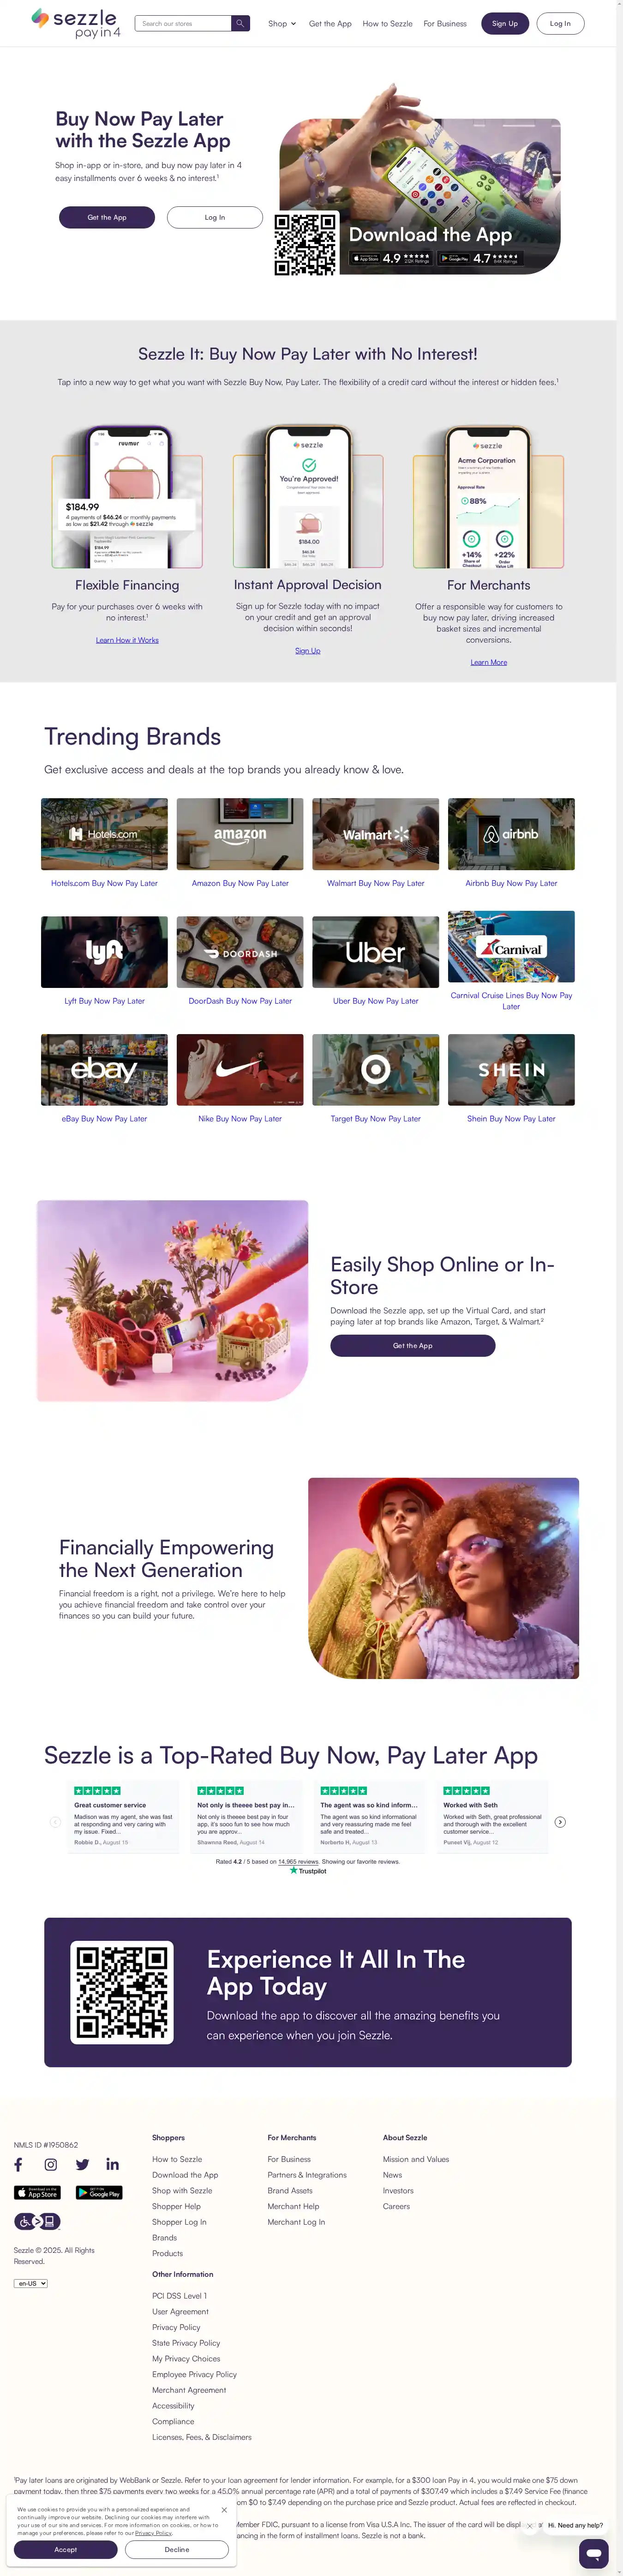Image resolution: width=623 pixels, height=2576 pixels.
Task: Open the Facebook icon in footer
Action: [x=18, y=2164]
